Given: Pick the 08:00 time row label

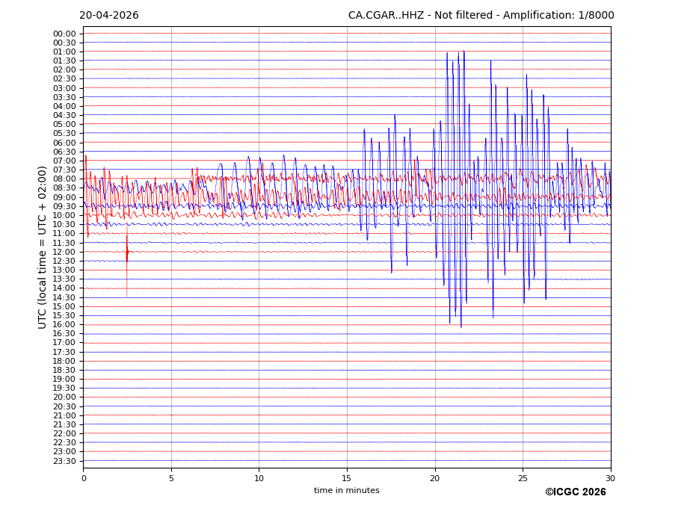Looking at the screenshot, I should pos(64,179).
